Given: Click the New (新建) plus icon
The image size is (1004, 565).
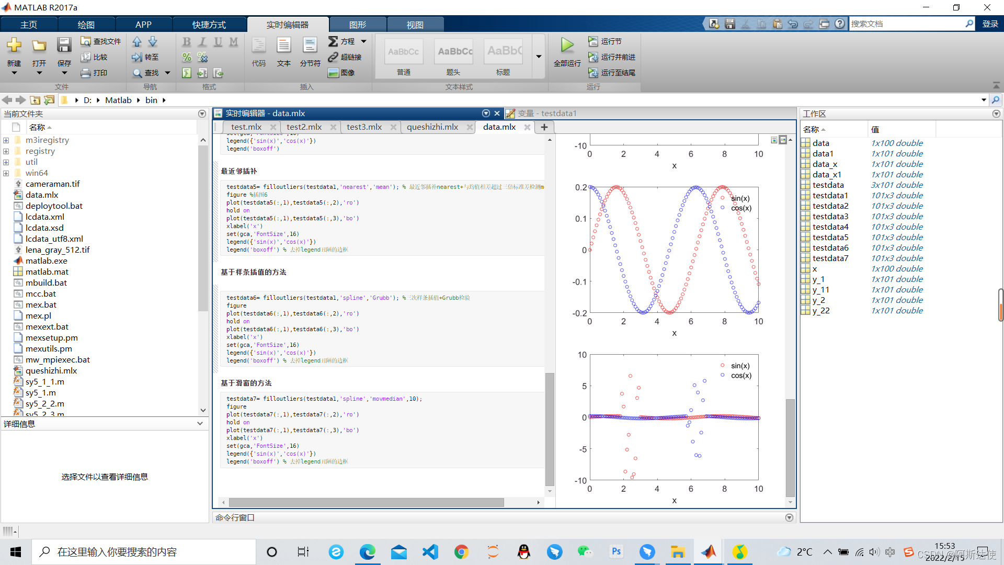Looking at the screenshot, I should click(x=14, y=46).
